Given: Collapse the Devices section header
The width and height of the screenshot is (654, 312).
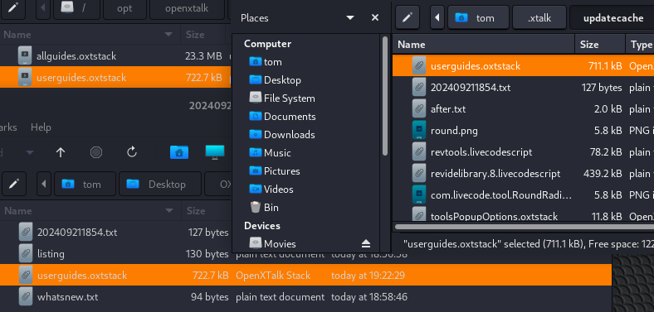Looking at the screenshot, I should coord(262,225).
